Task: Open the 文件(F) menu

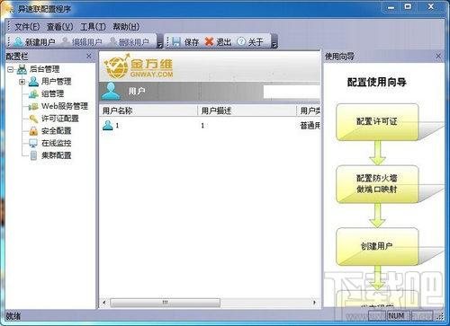Action: coord(27,27)
